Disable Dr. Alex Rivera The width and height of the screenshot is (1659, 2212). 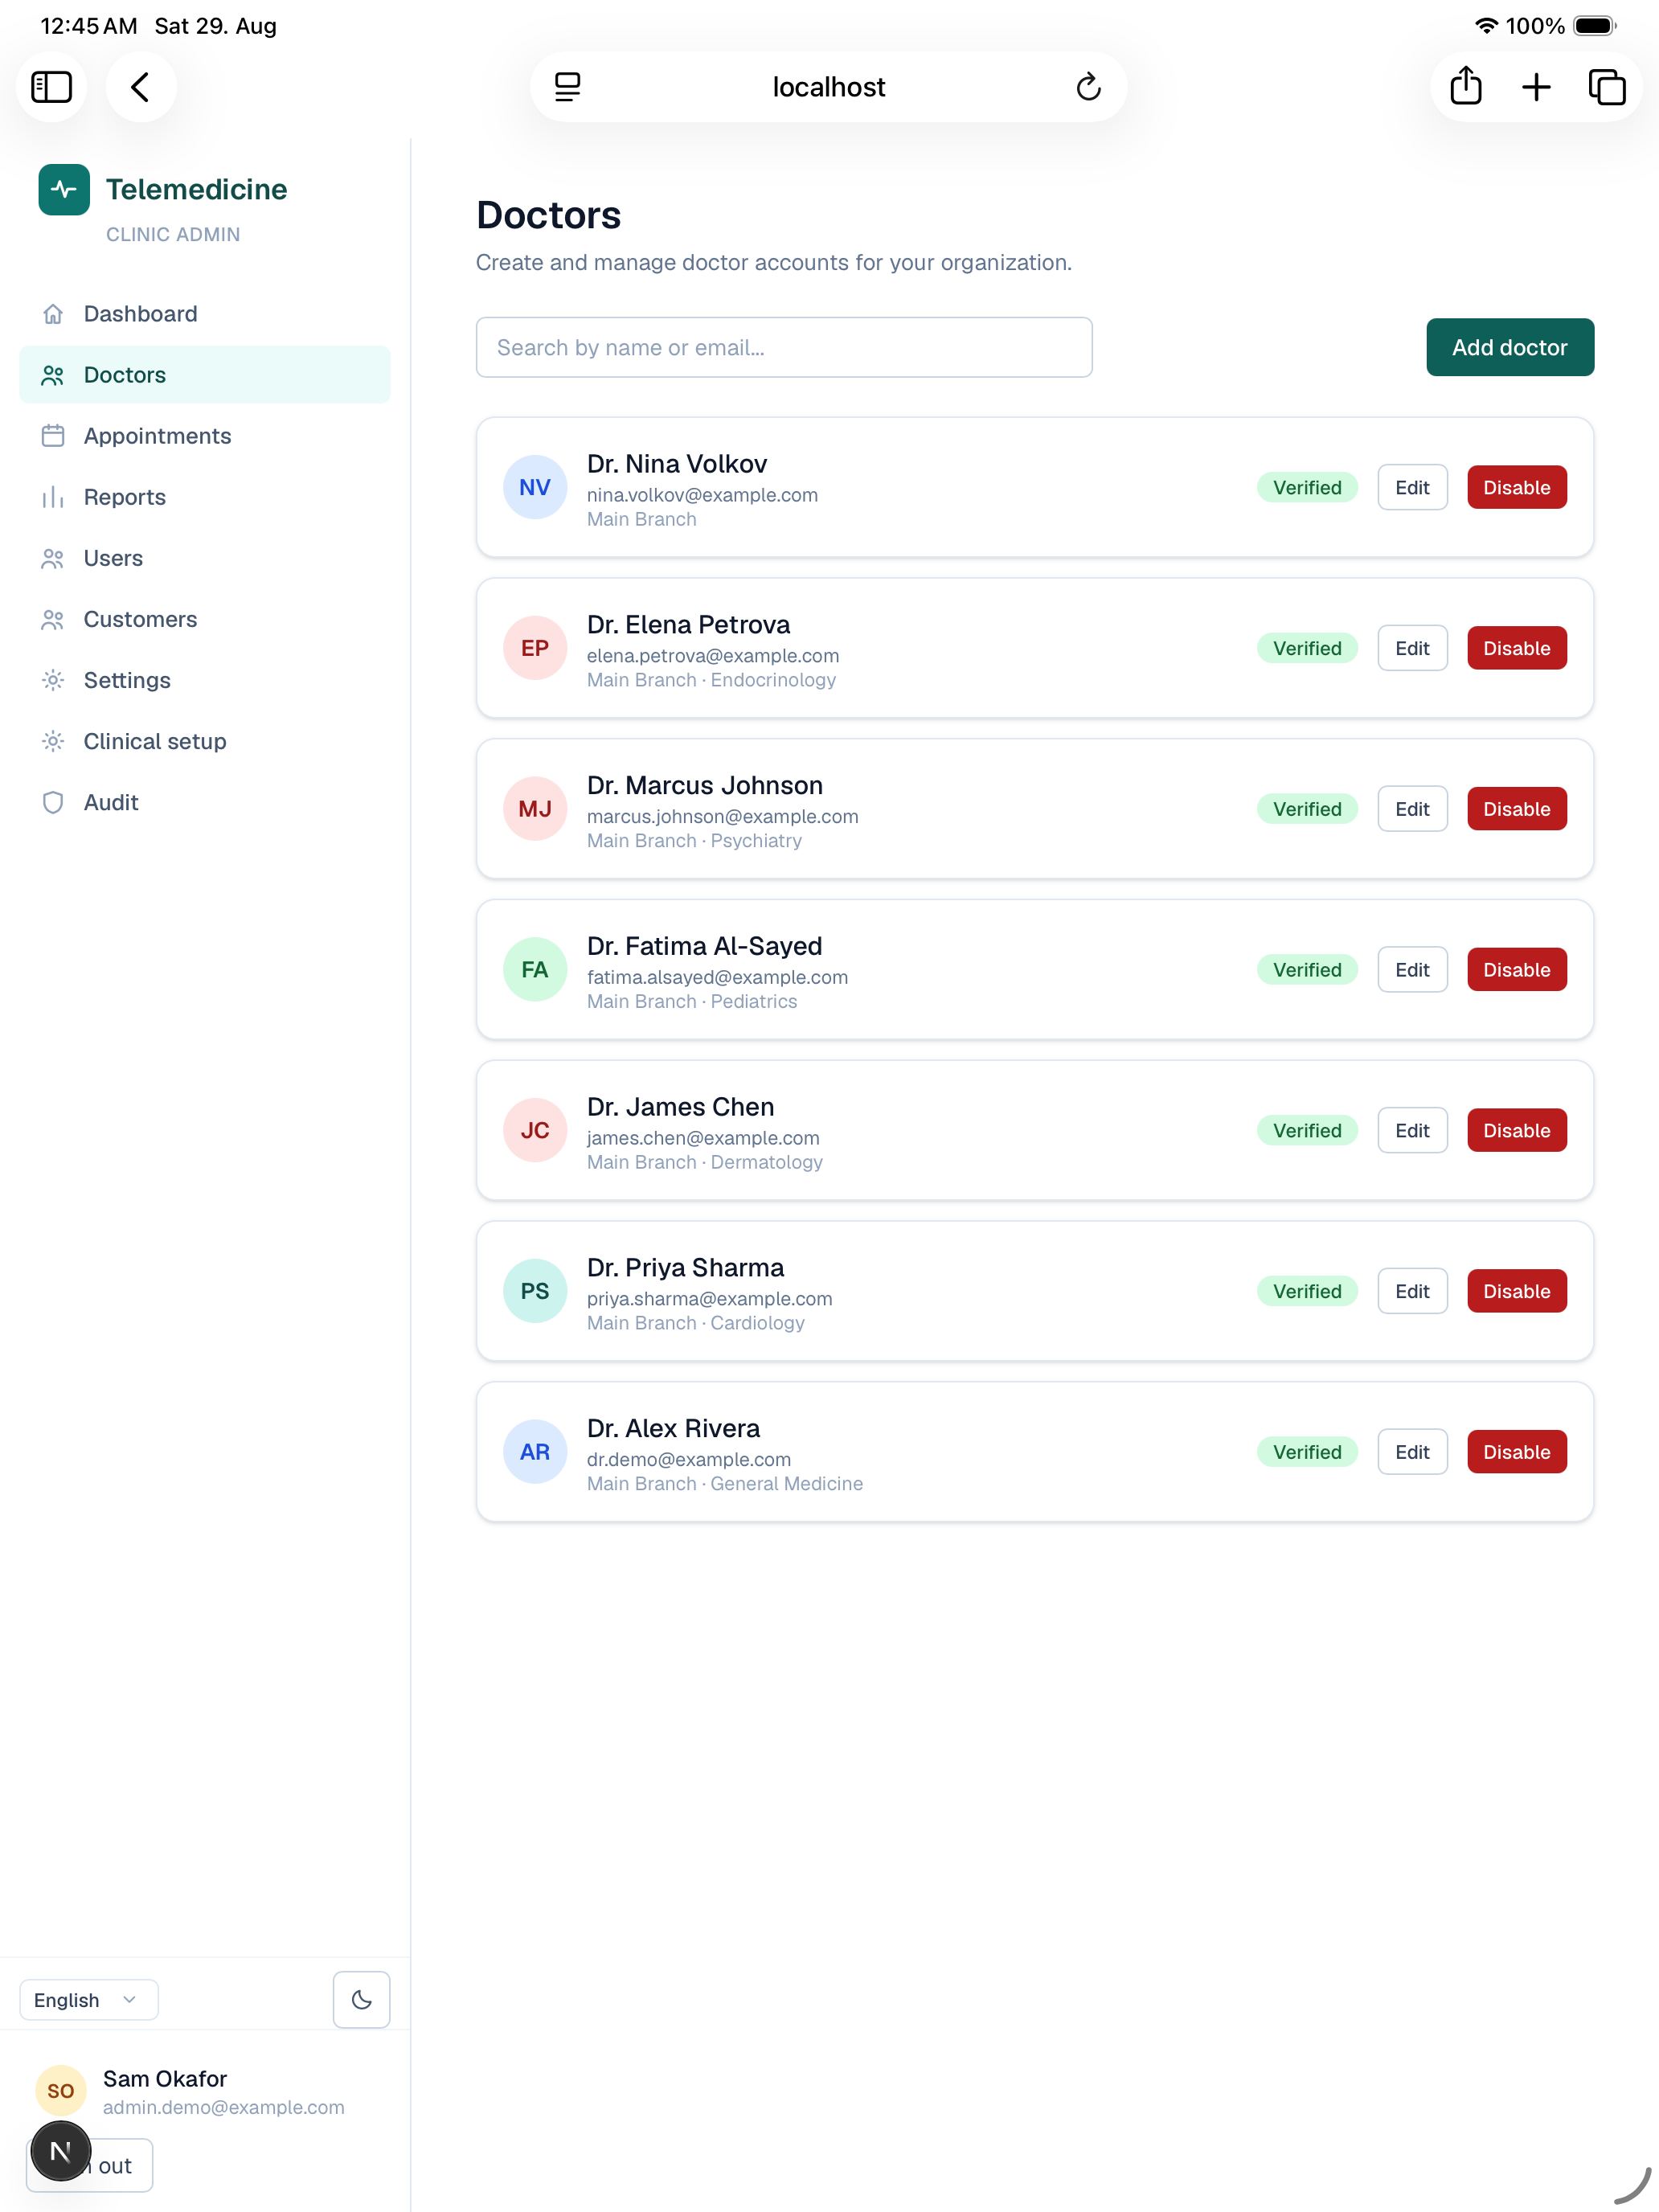pyautogui.click(x=1516, y=1452)
